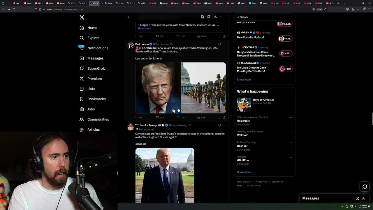Click the share icon in the top header
373x210 pixels.
(215, 17)
